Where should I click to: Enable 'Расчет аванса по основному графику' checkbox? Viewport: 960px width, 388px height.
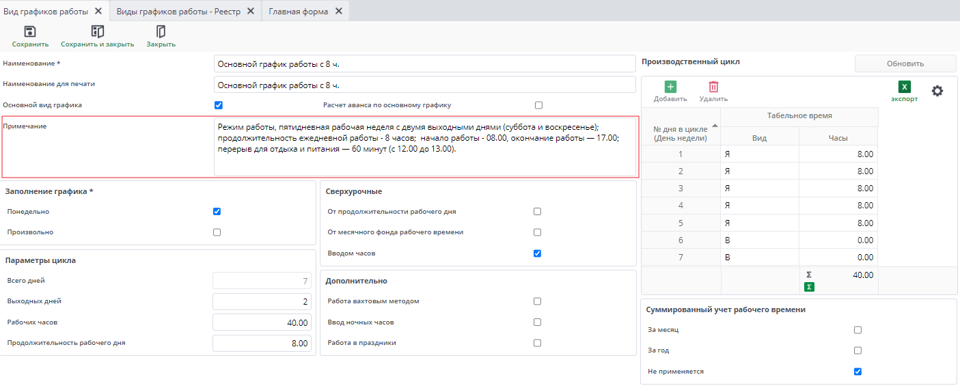tap(538, 105)
